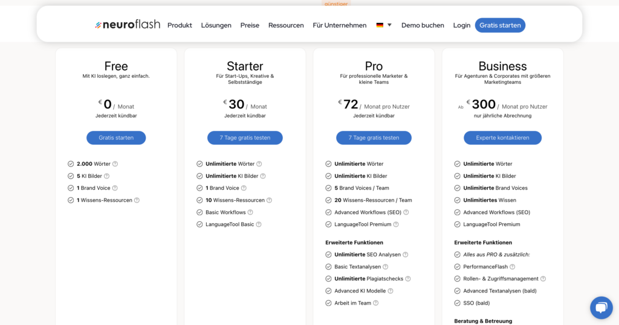
Task: Open the chat support widget
Action: click(x=601, y=308)
